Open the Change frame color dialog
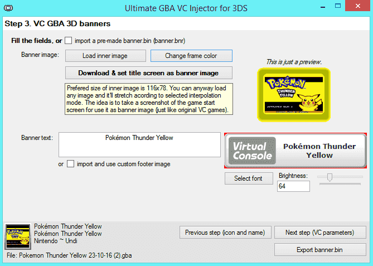 coord(191,56)
